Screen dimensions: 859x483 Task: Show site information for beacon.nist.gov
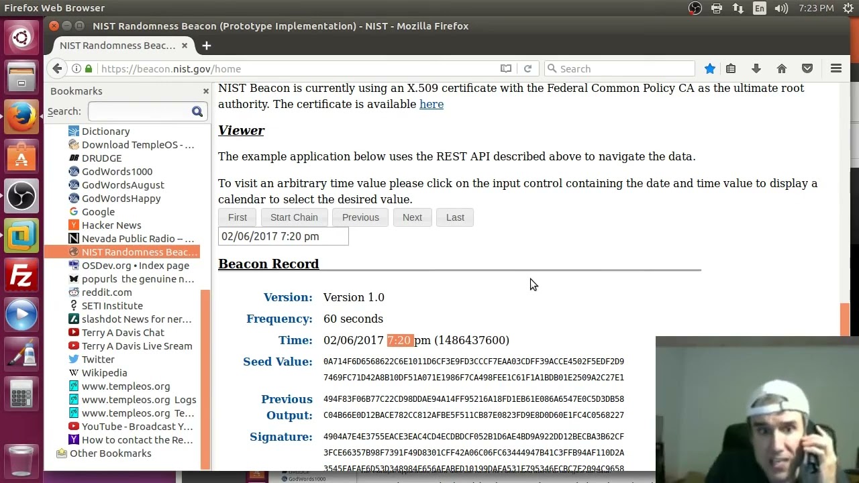pos(77,68)
